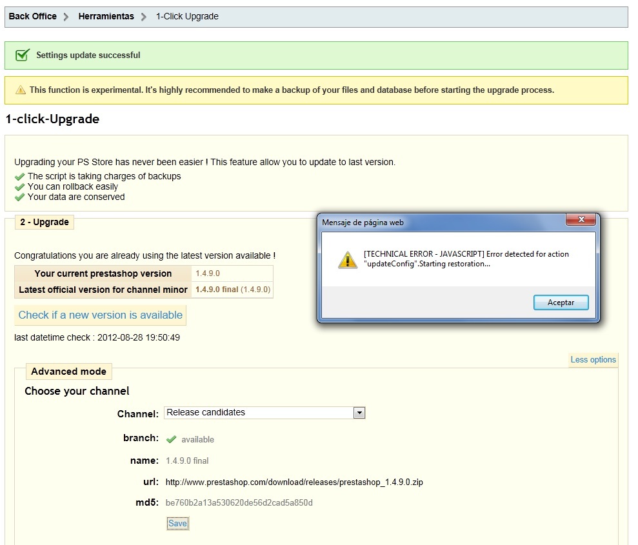The width and height of the screenshot is (638, 545).
Task: Click the Save button
Action: point(178,524)
